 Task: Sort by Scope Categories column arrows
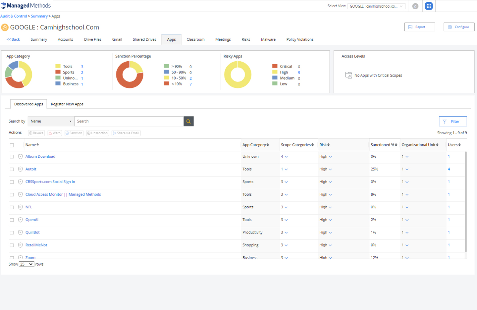click(312, 145)
